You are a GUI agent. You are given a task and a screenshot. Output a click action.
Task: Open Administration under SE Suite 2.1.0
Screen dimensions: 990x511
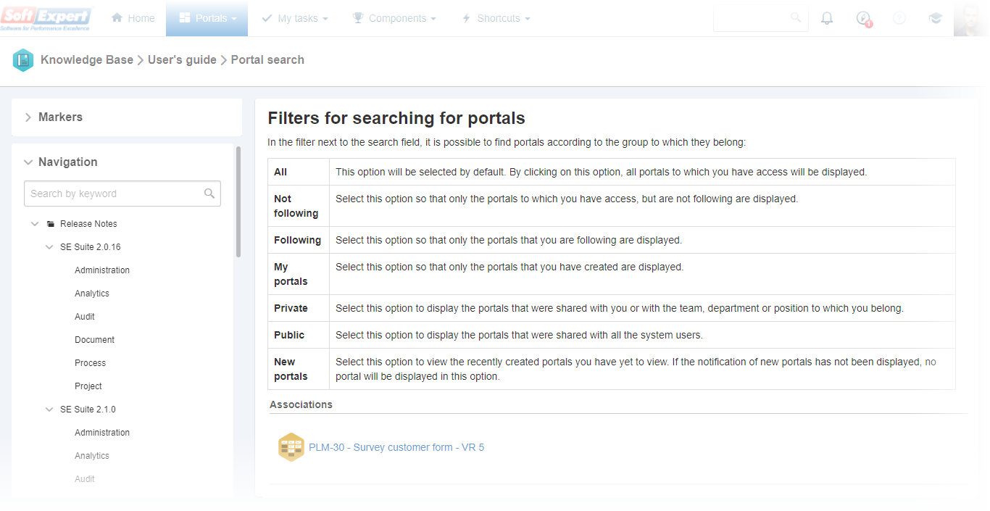pyautogui.click(x=102, y=433)
